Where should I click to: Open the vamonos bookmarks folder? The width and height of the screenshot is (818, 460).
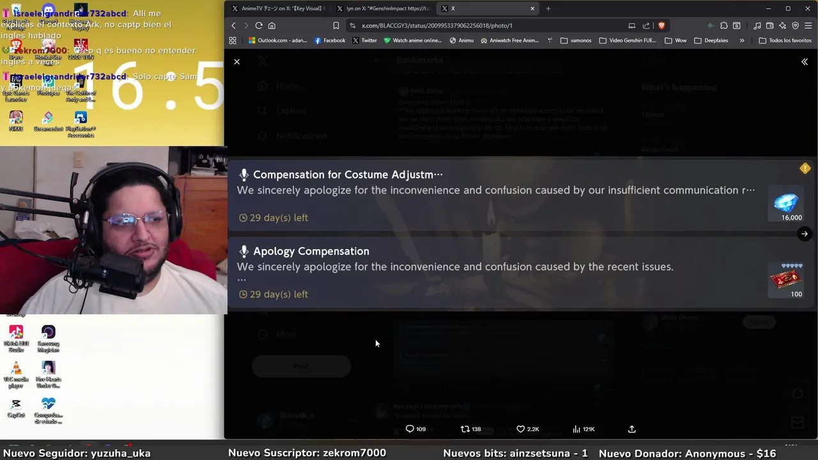pos(576,40)
